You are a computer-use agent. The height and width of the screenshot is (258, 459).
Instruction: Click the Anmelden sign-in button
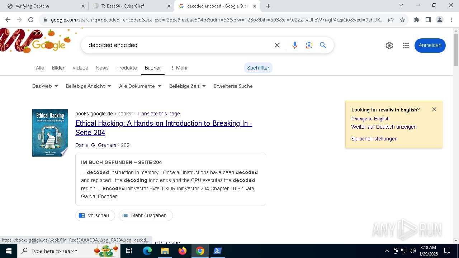[430, 46]
